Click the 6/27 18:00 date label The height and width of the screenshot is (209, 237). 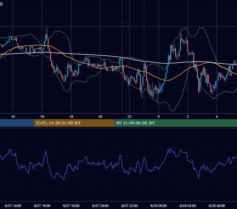click(71, 206)
